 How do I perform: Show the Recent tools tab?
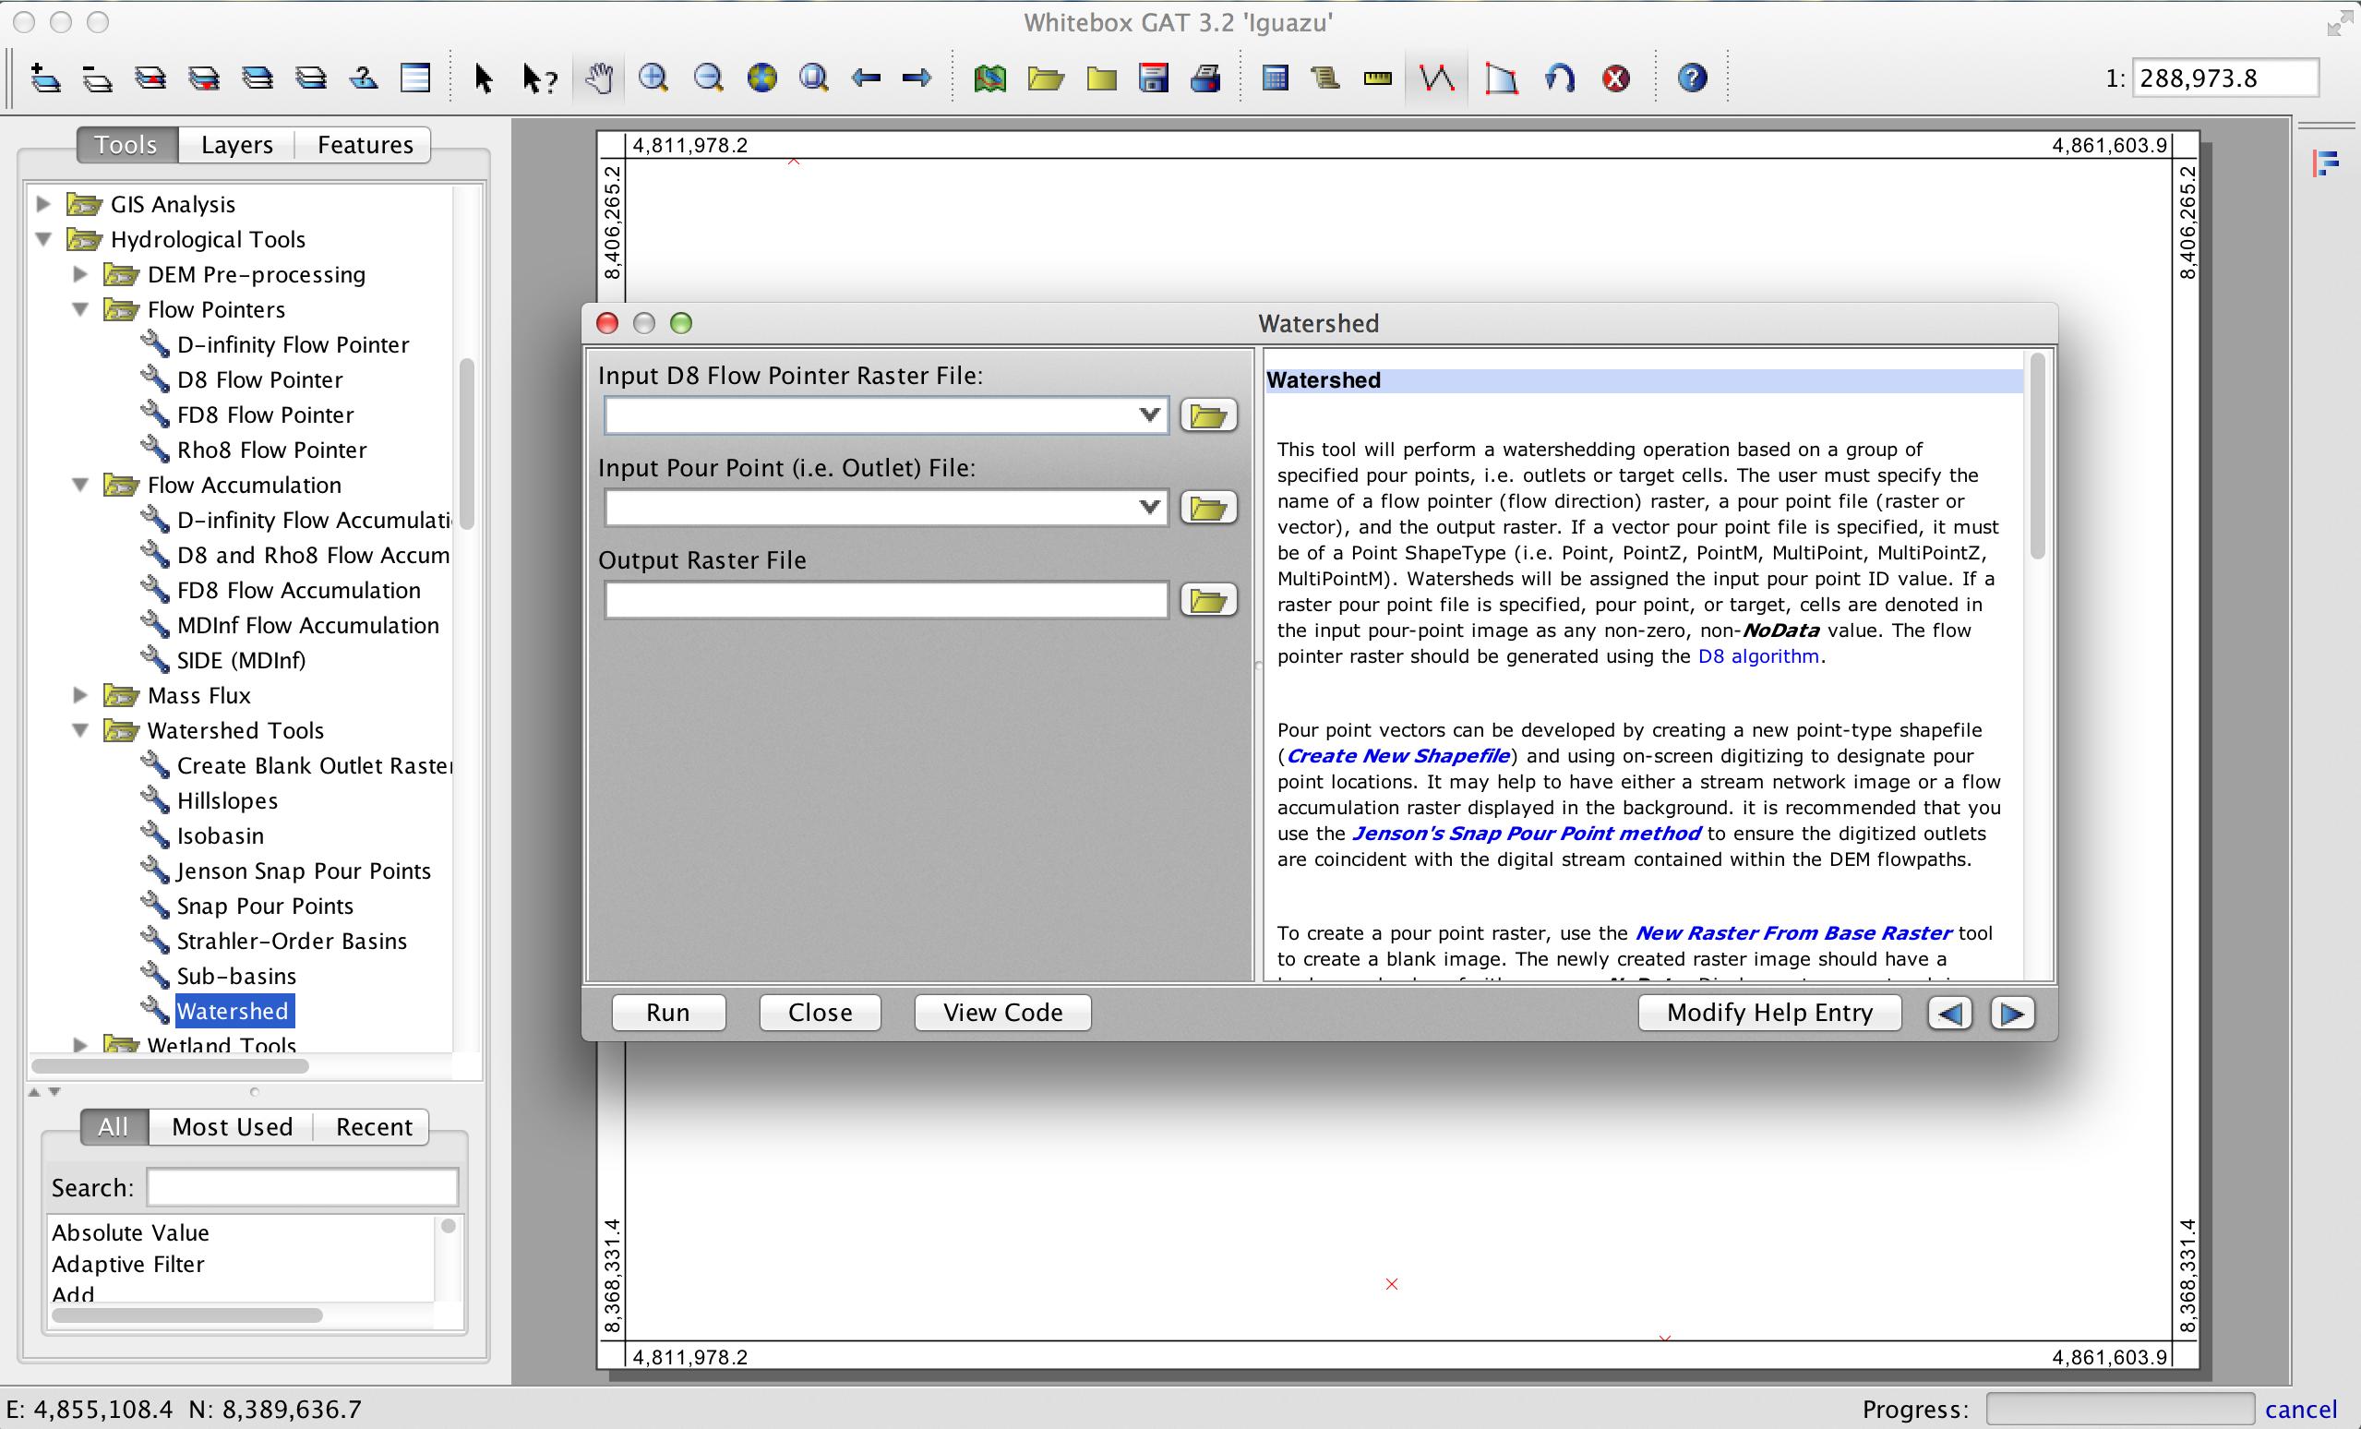374,1126
